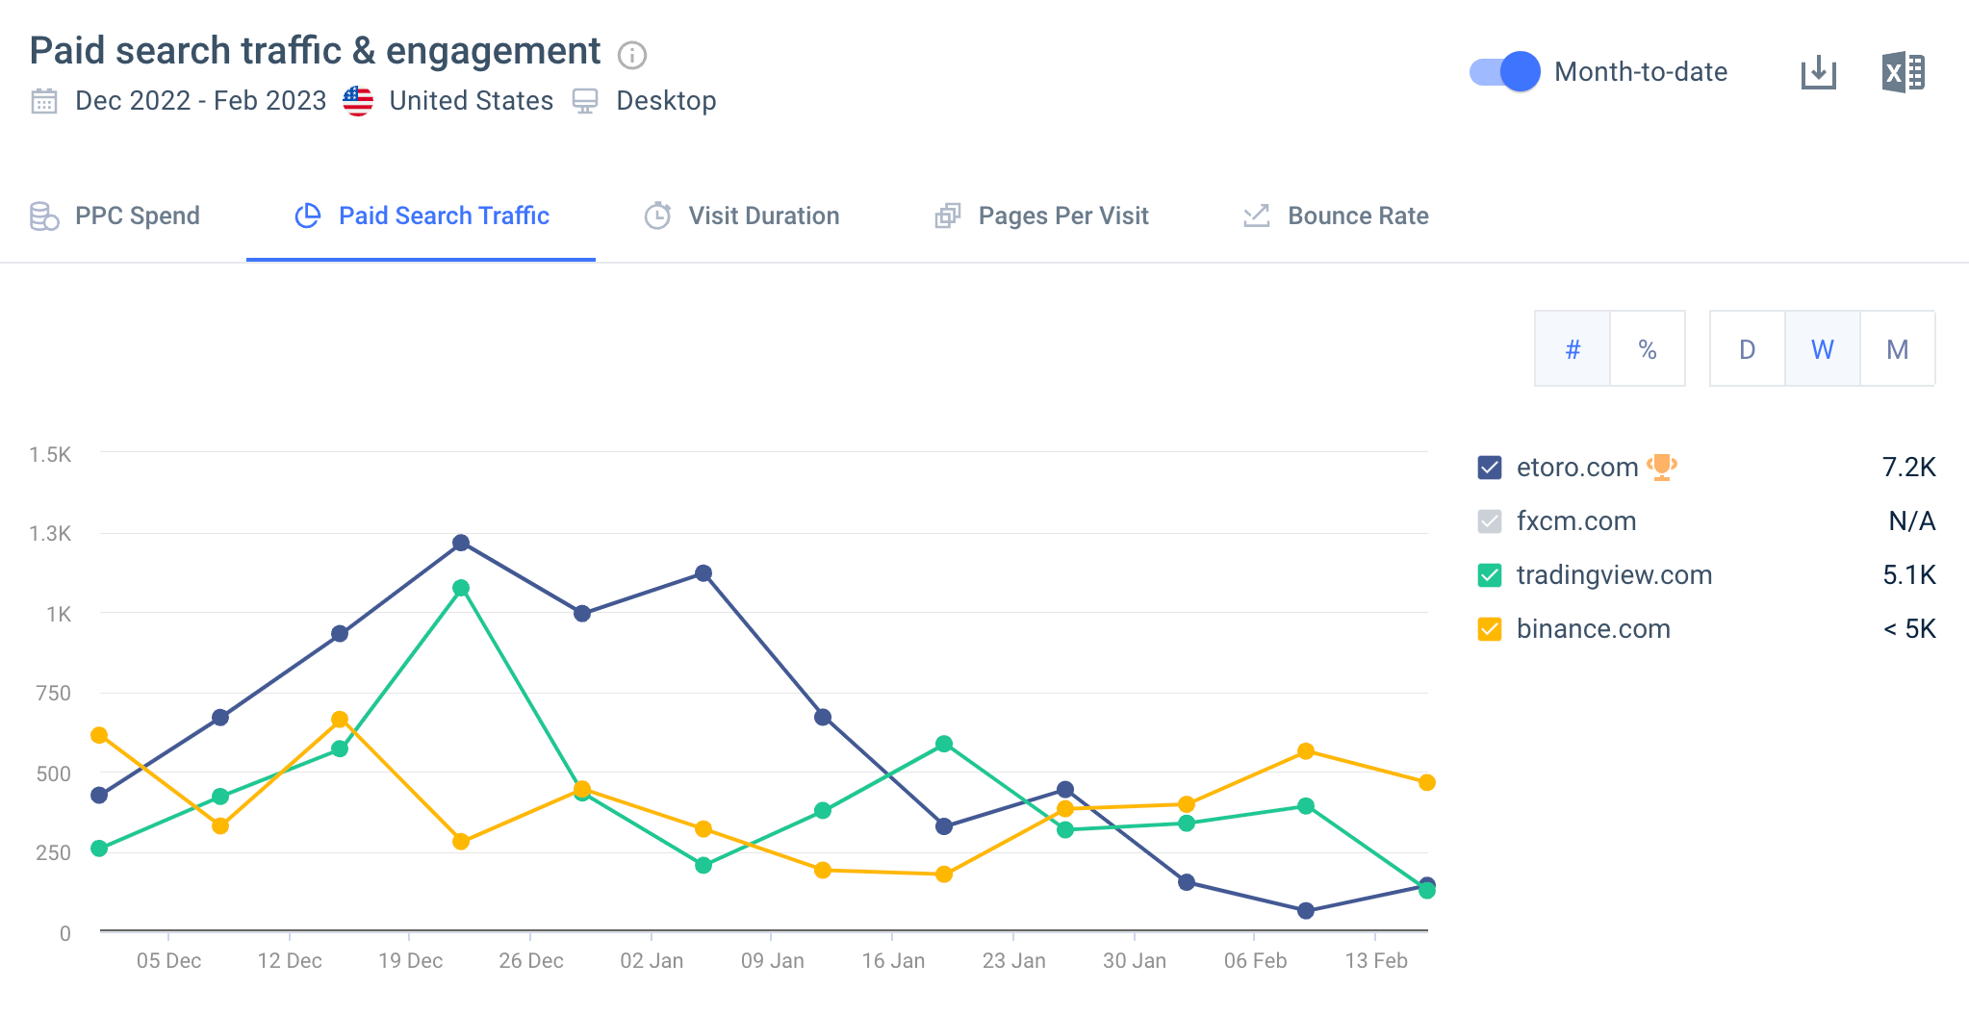Switch to the Bounce Rate tab

click(1359, 215)
